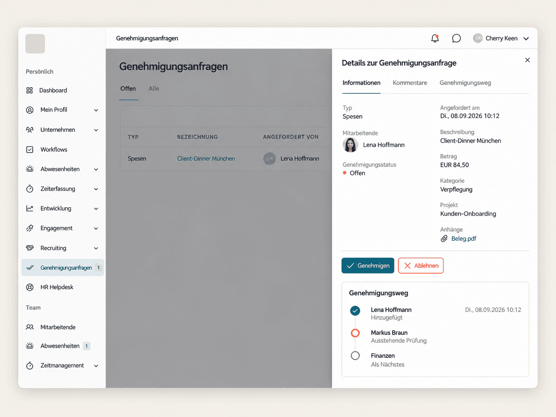Click the HR Helpdesk lifebuoy icon

(x=30, y=287)
